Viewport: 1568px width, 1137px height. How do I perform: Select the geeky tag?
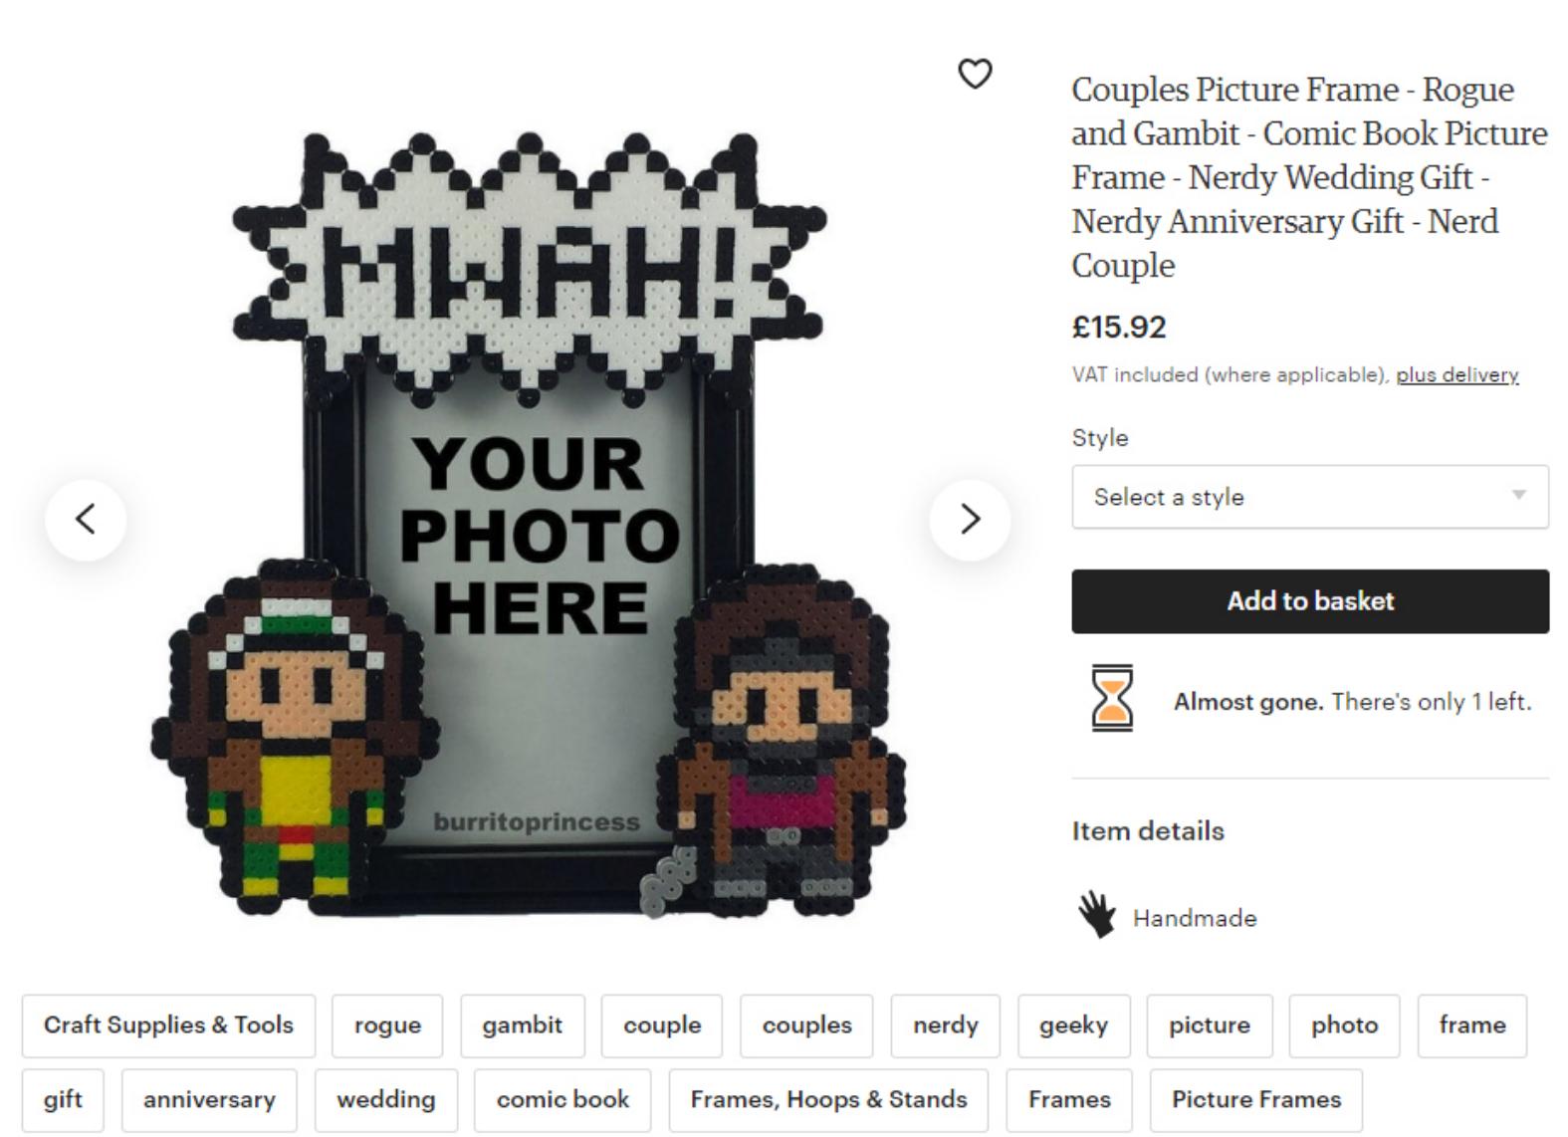(1073, 1025)
